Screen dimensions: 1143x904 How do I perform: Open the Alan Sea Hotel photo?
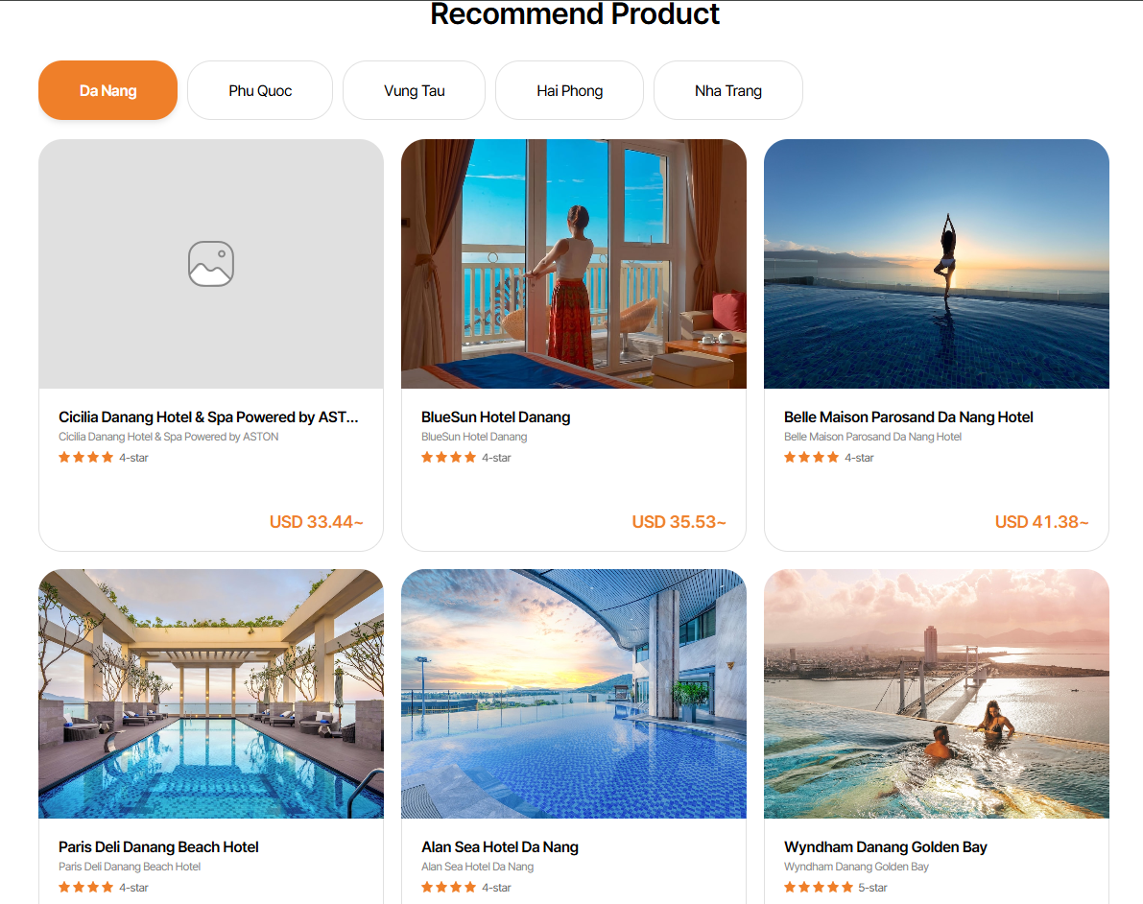point(574,694)
